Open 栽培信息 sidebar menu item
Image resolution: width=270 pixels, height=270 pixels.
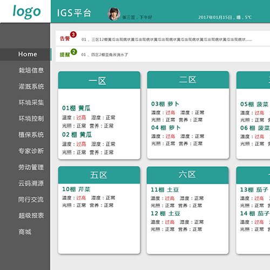coord(31,70)
